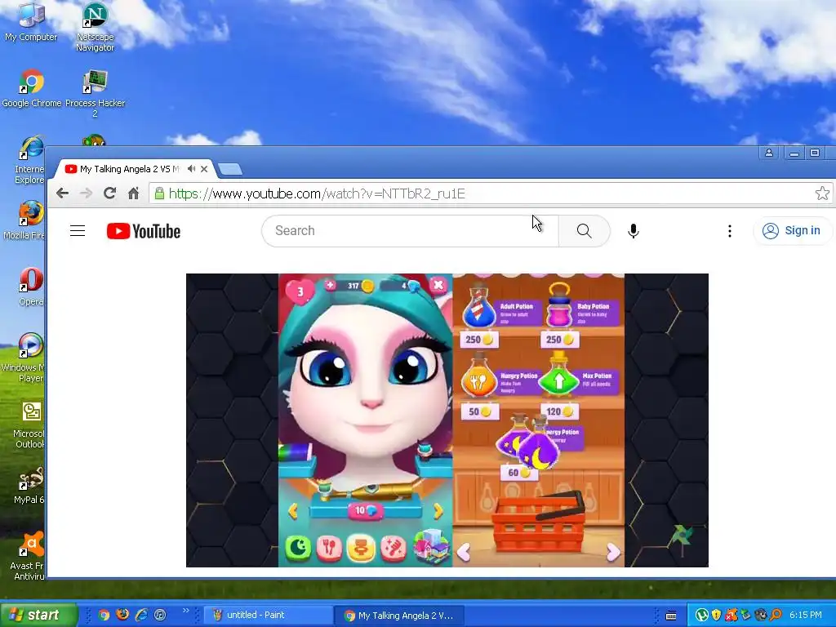
Task: Open the Mozilla Firefox desktop shortcut
Action: point(25,220)
